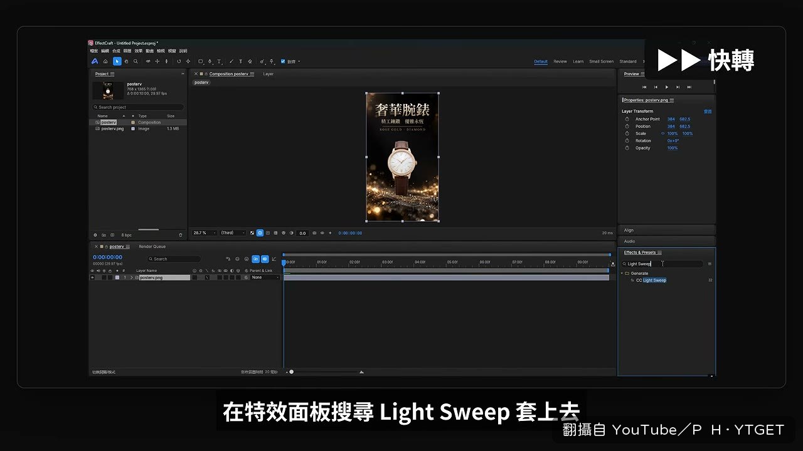The image size is (803, 451).
Task: Switch to the Layer viewer tab
Action: click(269, 74)
